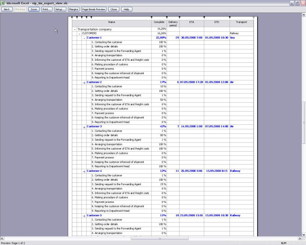The height and width of the screenshot is (245, 306).
Task: Click the 'Complete' column header
Action: pyautogui.click(x=159, y=22)
